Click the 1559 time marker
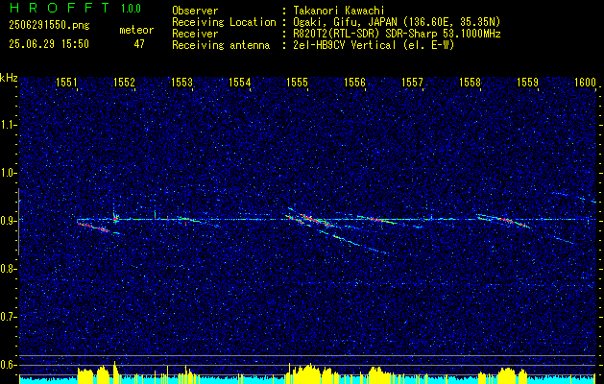 (527, 82)
